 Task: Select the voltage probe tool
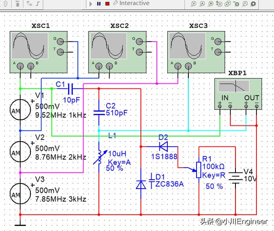[x=194, y=4]
